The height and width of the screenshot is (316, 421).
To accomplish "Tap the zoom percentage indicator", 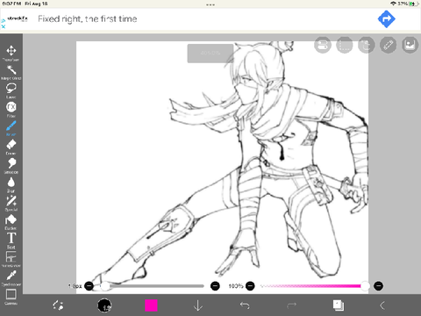I will 210,54.
